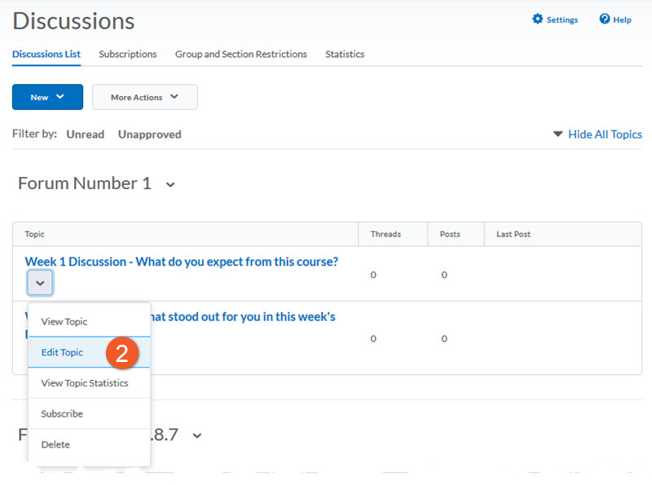Open the Group and Section Restrictions tab

[240, 55]
